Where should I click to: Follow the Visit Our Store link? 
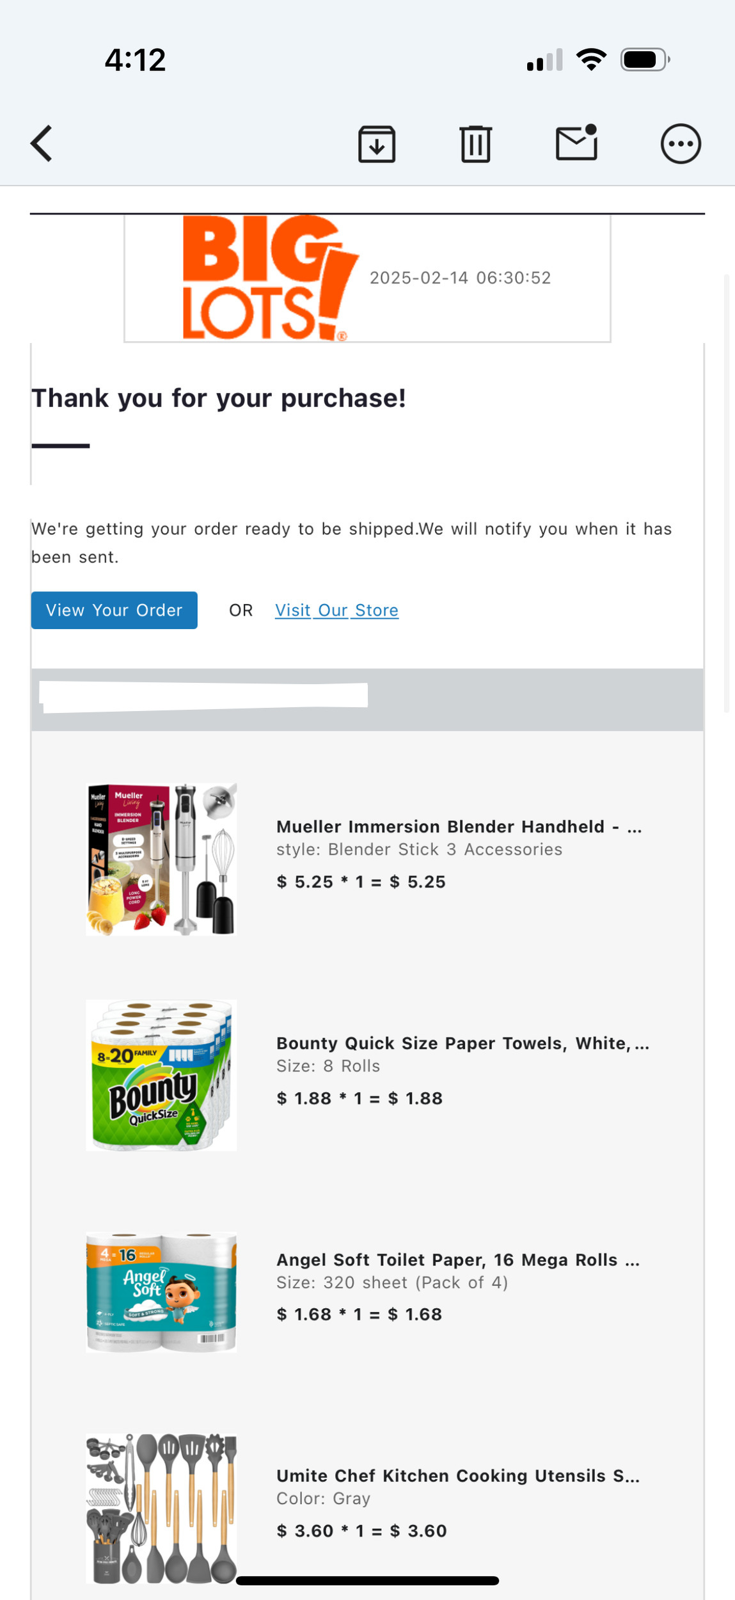(336, 611)
